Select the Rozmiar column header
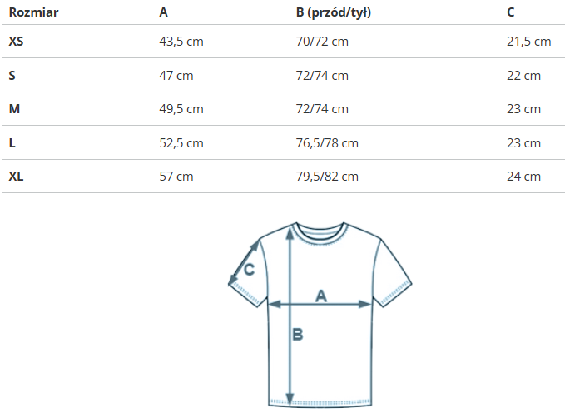The height and width of the screenshot is (418, 565). click(32, 12)
